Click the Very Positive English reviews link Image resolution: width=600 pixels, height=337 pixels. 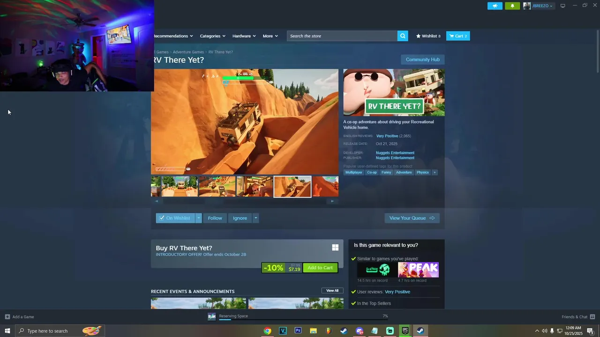point(387,136)
